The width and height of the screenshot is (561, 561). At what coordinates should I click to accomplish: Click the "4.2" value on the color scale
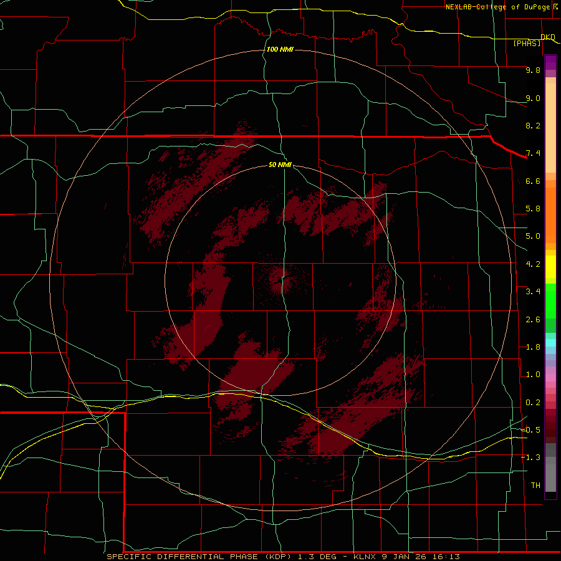click(533, 264)
